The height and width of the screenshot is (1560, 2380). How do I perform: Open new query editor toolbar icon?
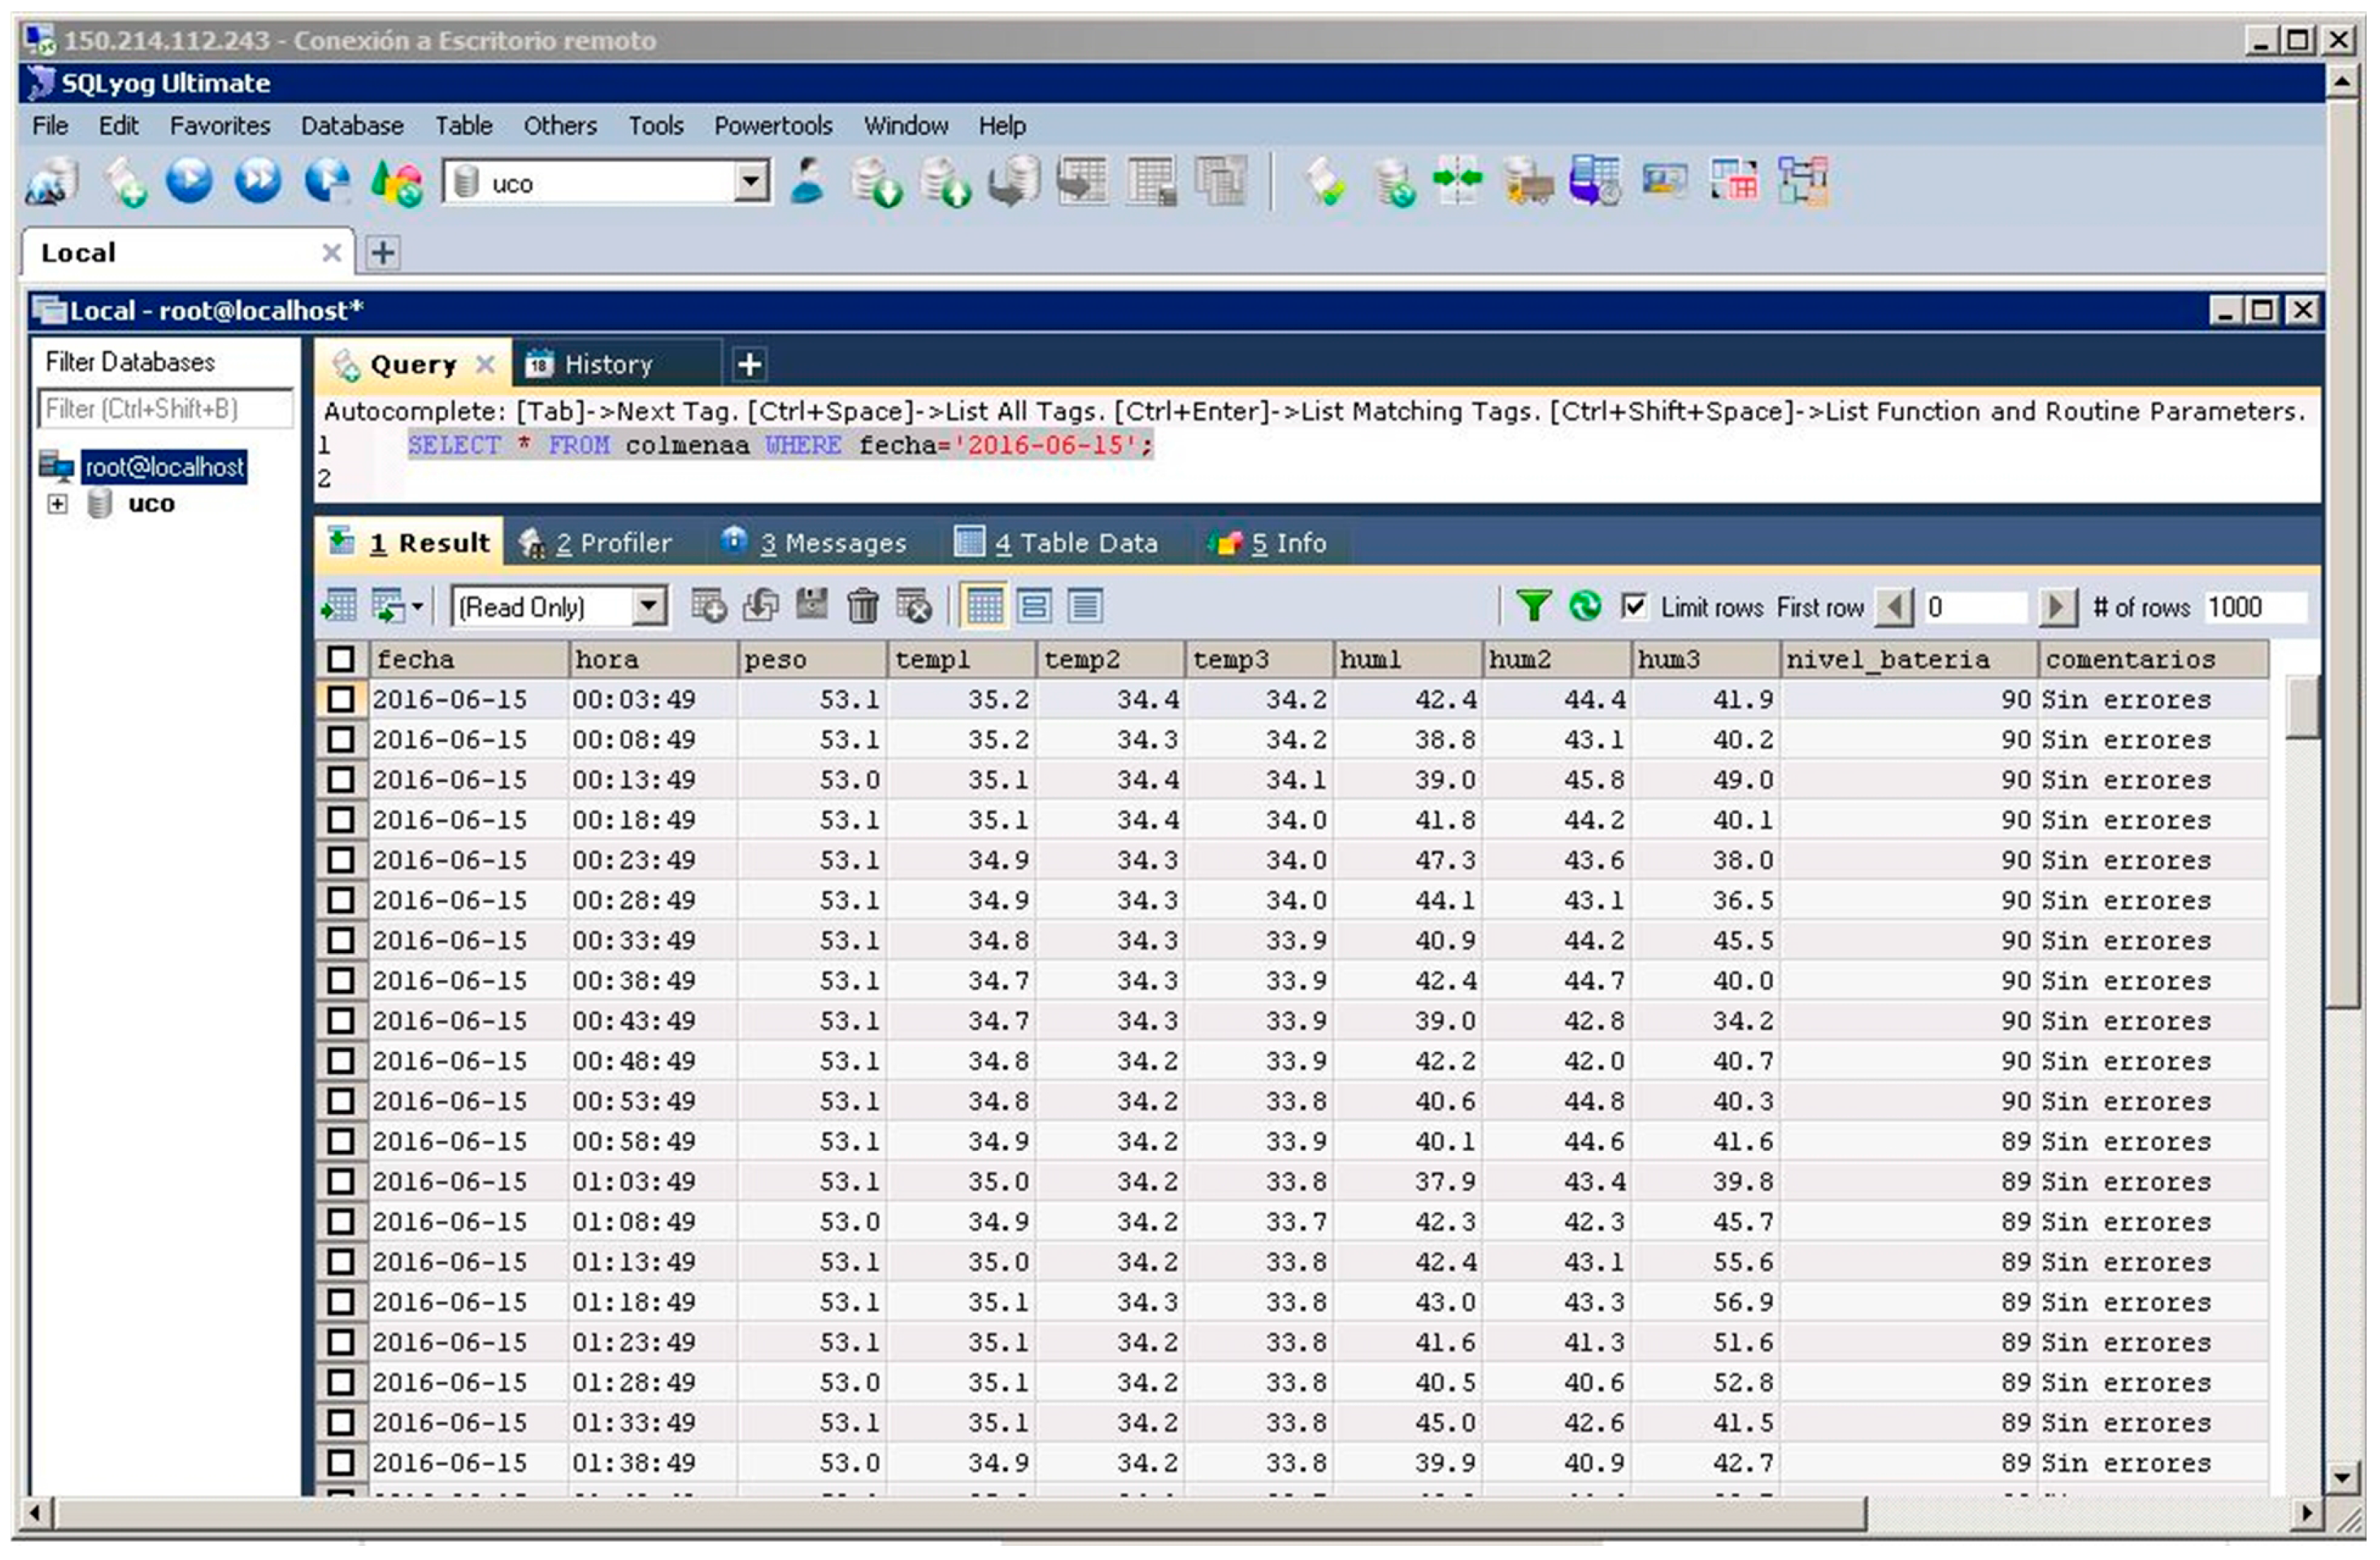[125, 182]
